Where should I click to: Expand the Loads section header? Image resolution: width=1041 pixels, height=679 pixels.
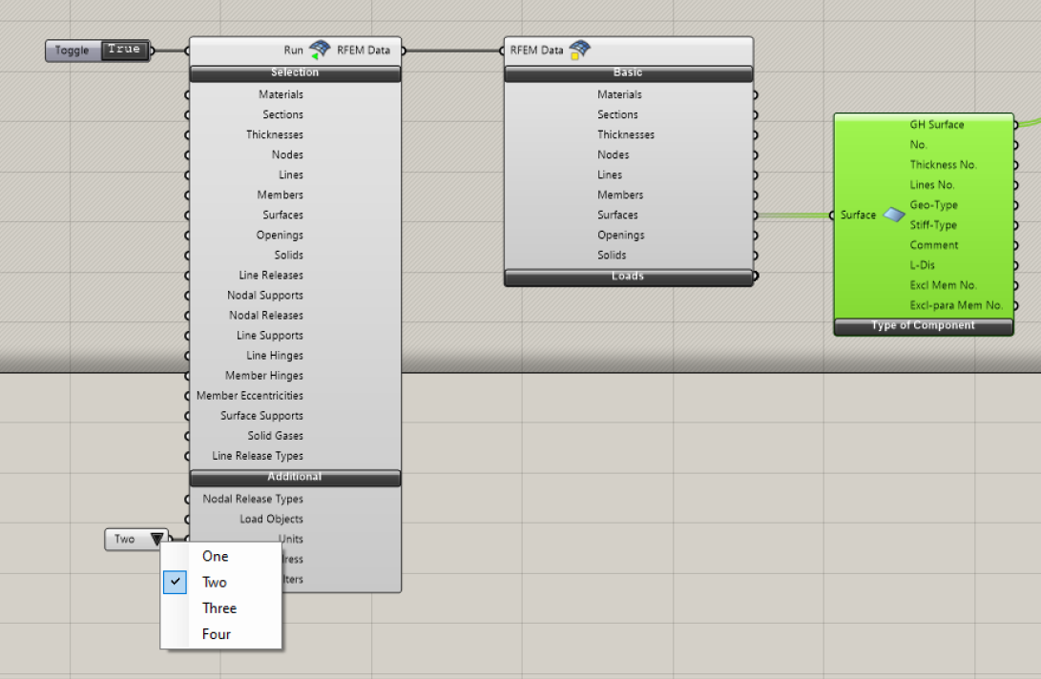pyautogui.click(x=628, y=277)
